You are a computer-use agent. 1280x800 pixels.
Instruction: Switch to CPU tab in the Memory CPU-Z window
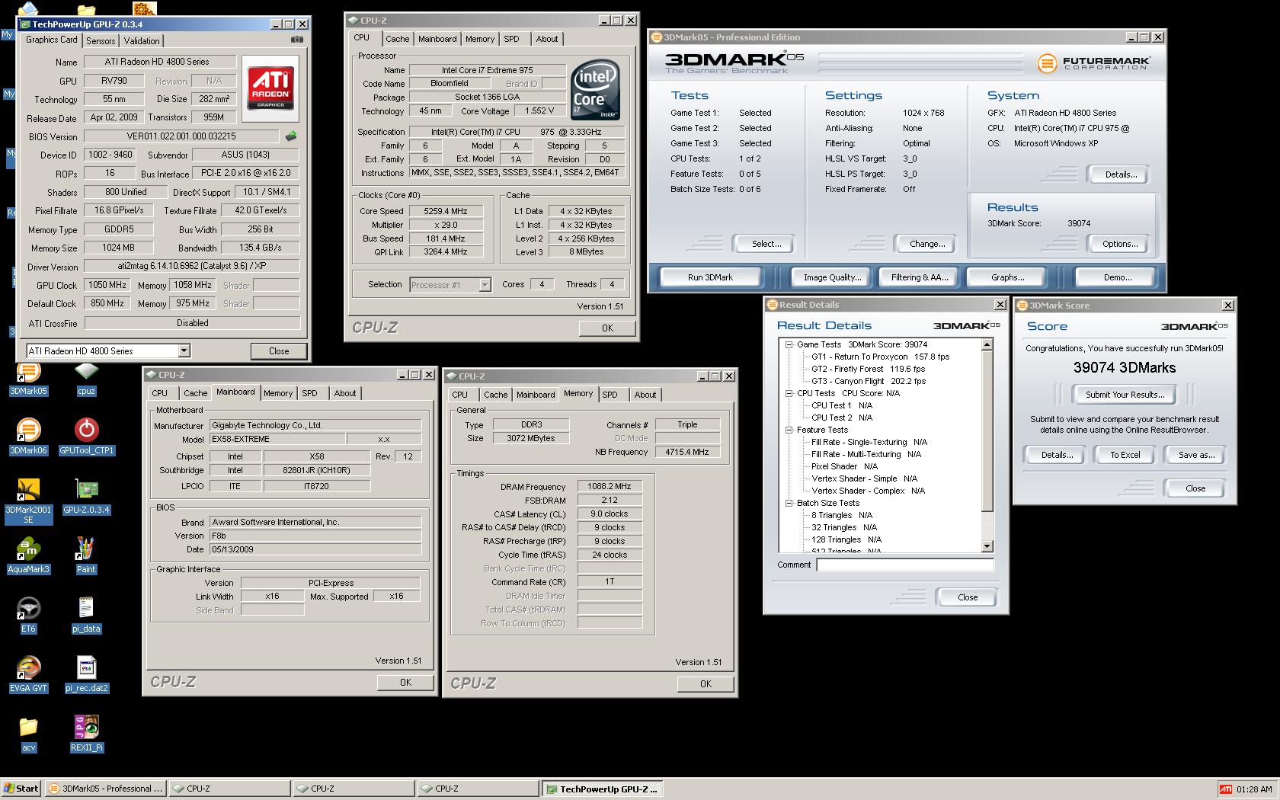pyautogui.click(x=459, y=395)
